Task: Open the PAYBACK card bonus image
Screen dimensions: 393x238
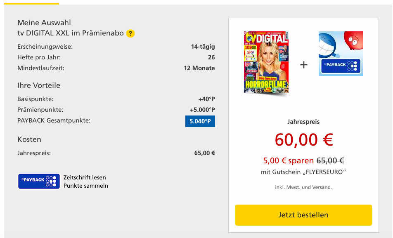Action: tap(341, 54)
